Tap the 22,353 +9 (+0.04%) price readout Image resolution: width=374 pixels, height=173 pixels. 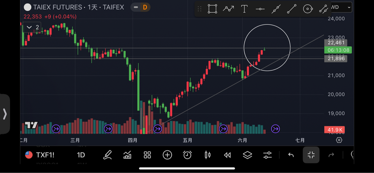coord(50,17)
